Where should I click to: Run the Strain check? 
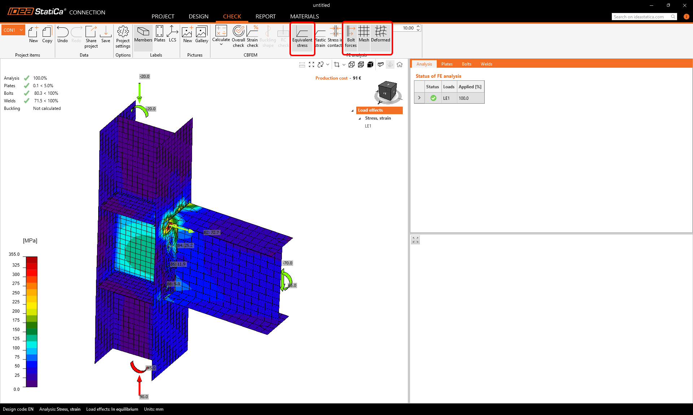coord(252,36)
